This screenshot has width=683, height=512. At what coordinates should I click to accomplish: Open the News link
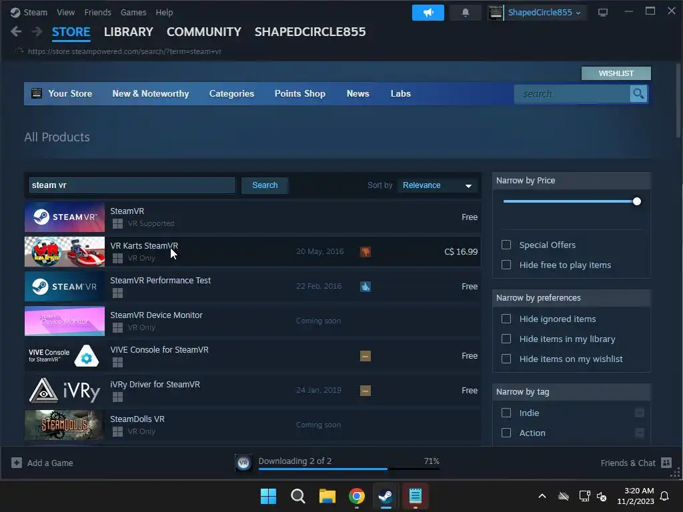pos(358,93)
